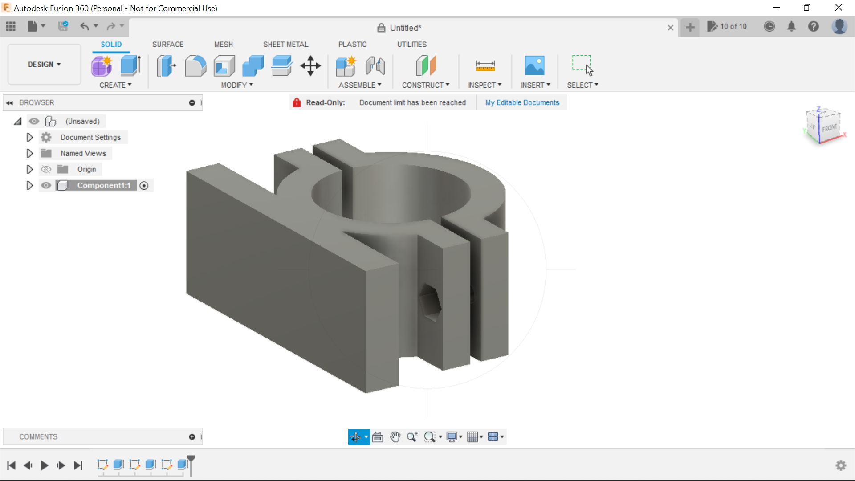Click the Move/Copy arrows icon

(310, 66)
